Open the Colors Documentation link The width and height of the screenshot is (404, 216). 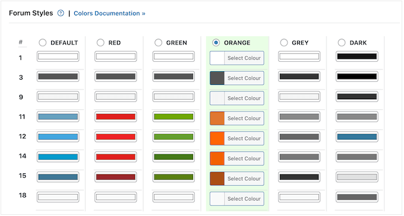pos(109,14)
